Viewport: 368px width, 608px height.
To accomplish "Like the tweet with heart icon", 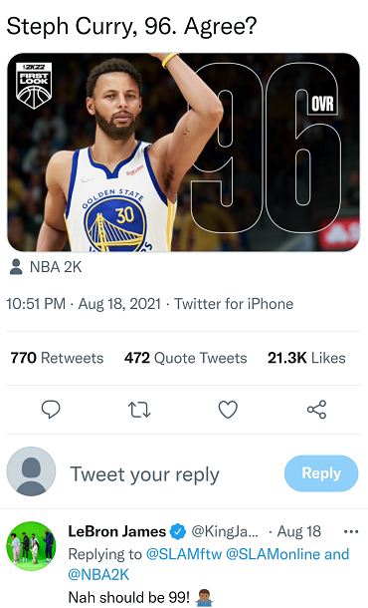I will point(228,410).
